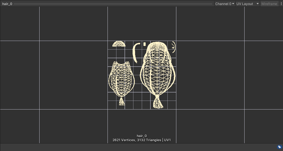Screen dimensions: 283x151
Task: Click the hair_0 preview header title
Action: [7, 4]
